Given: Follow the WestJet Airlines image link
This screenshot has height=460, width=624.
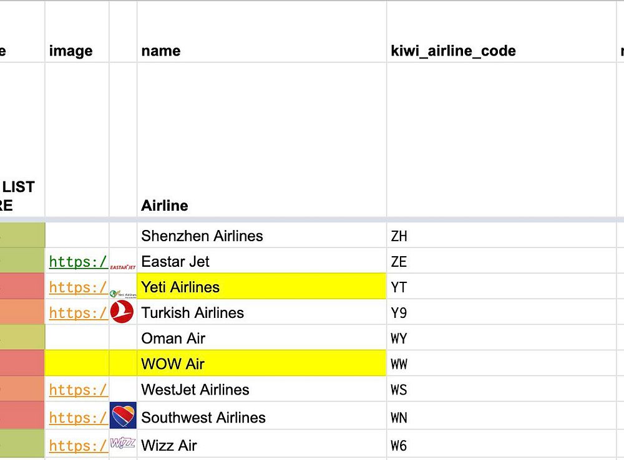Looking at the screenshot, I should [78, 390].
